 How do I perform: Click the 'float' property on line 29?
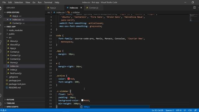pyautogui.click(x=62, y=94)
